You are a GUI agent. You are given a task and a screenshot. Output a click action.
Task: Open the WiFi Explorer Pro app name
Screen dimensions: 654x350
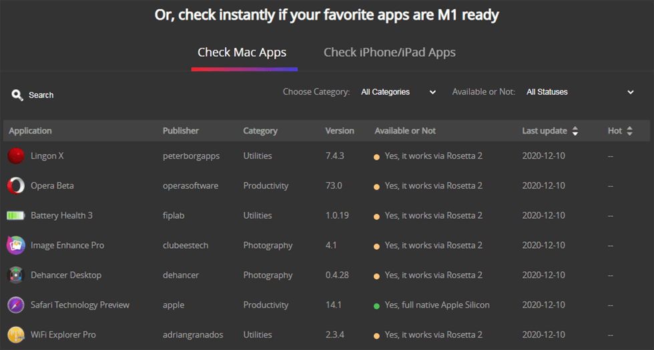coord(63,335)
